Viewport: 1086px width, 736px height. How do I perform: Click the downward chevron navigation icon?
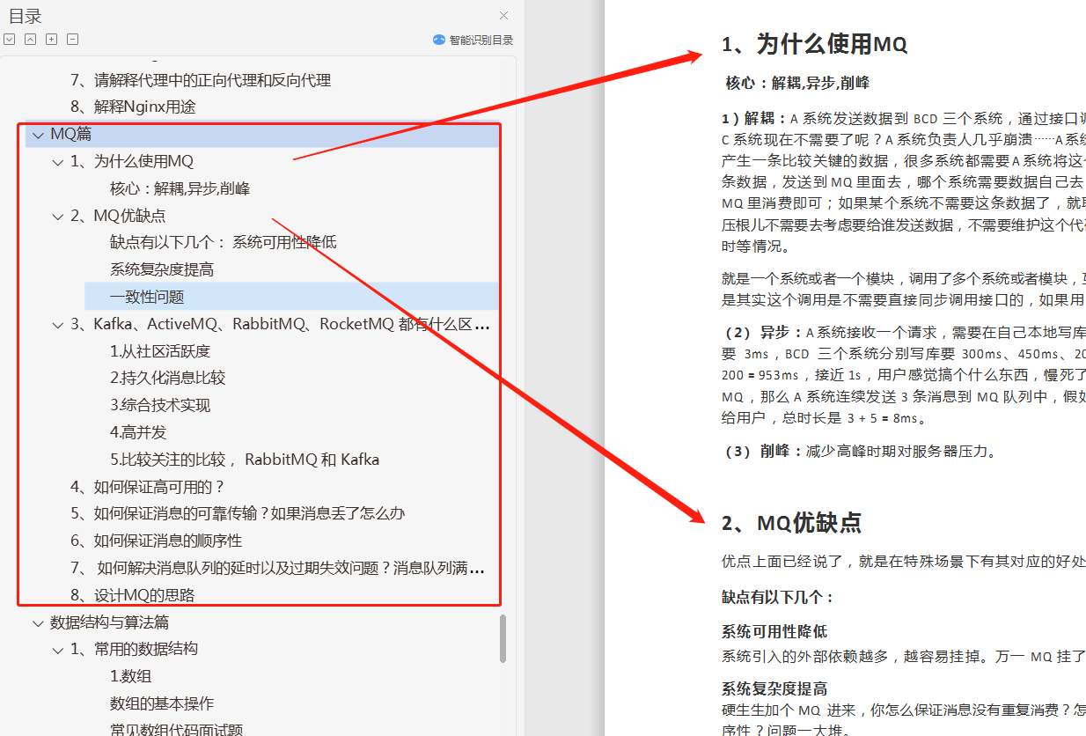click(x=9, y=39)
